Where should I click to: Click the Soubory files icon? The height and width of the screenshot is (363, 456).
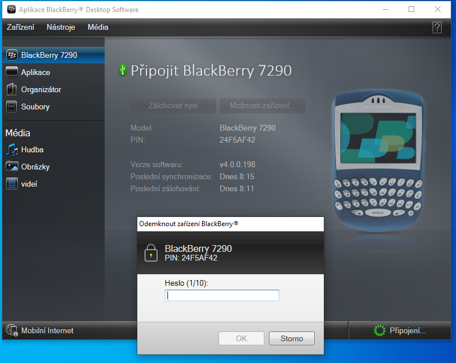pos(11,106)
